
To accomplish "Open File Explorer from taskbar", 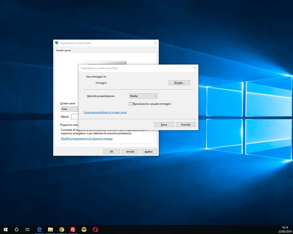I will 50,229.
